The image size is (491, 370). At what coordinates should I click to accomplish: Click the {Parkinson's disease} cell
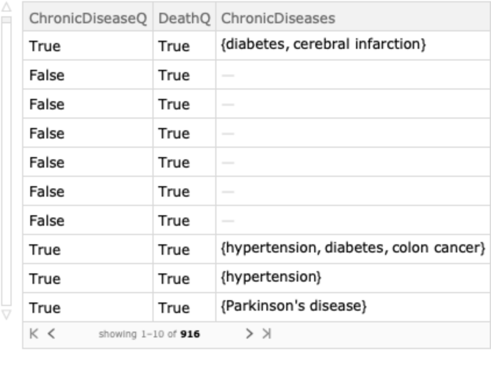click(293, 307)
